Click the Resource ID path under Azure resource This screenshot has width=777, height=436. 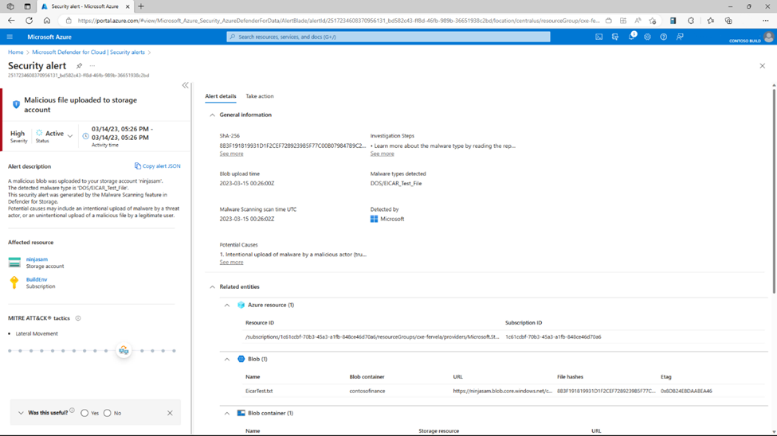tap(372, 337)
